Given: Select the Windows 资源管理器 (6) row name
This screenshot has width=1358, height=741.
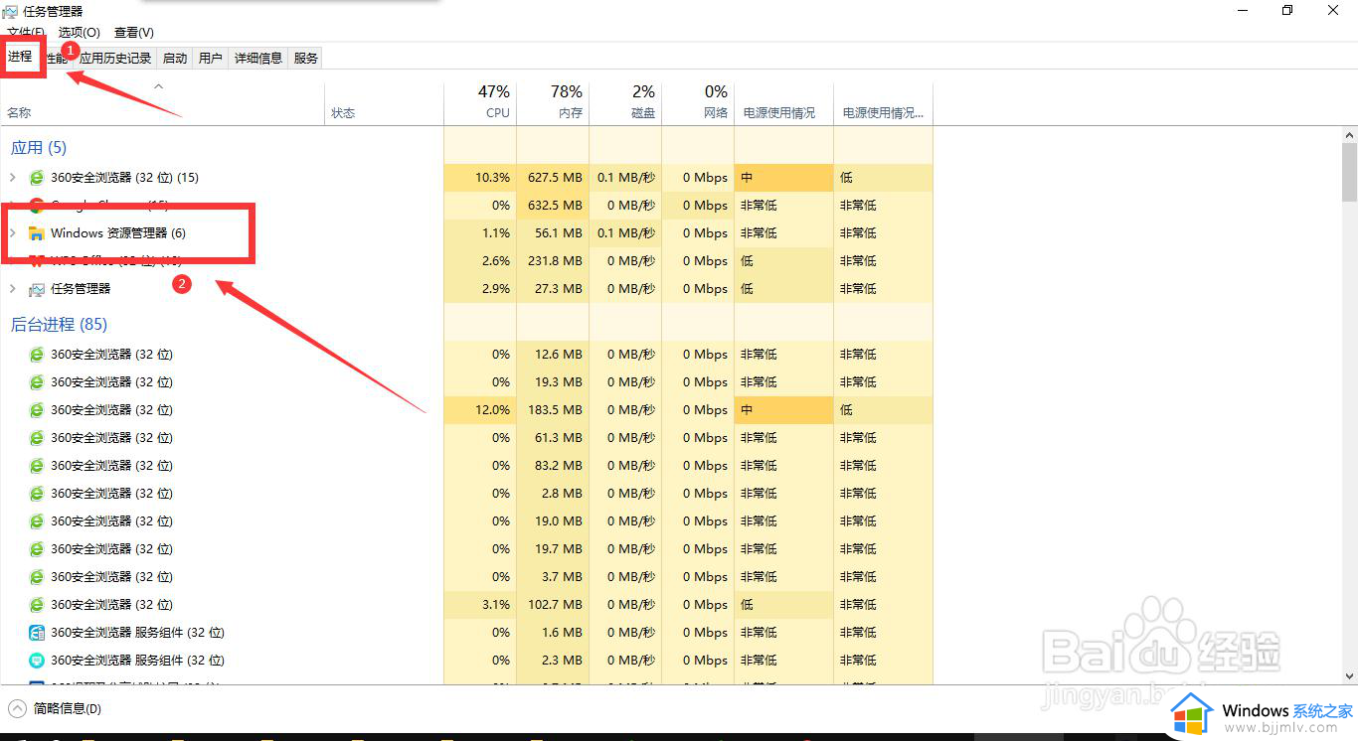Looking at the screenshot, I should click(118, 233).
